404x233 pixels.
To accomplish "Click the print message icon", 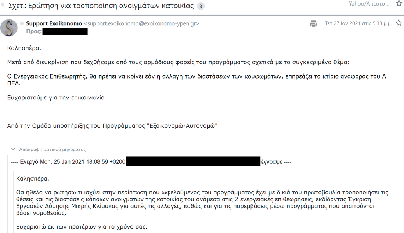I will [313, 23].
